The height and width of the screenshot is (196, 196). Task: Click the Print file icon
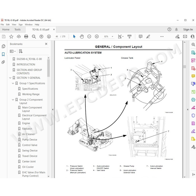click(x=26, y=36)
